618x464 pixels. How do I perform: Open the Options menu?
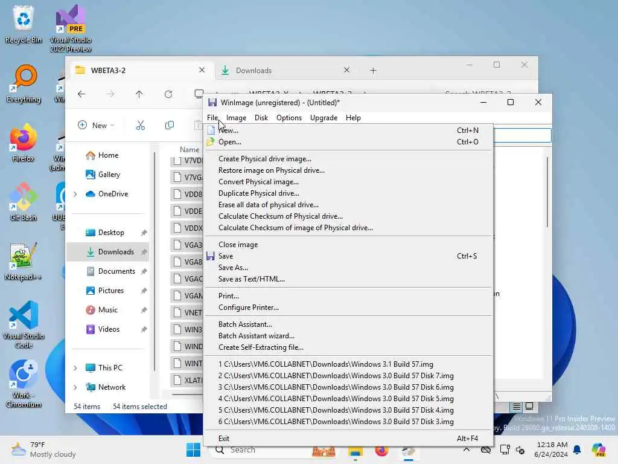click(289, 118)
